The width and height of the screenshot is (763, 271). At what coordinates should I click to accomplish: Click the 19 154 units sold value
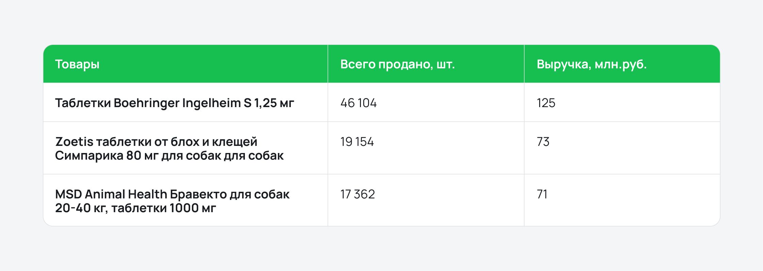[x=357, y=142]
